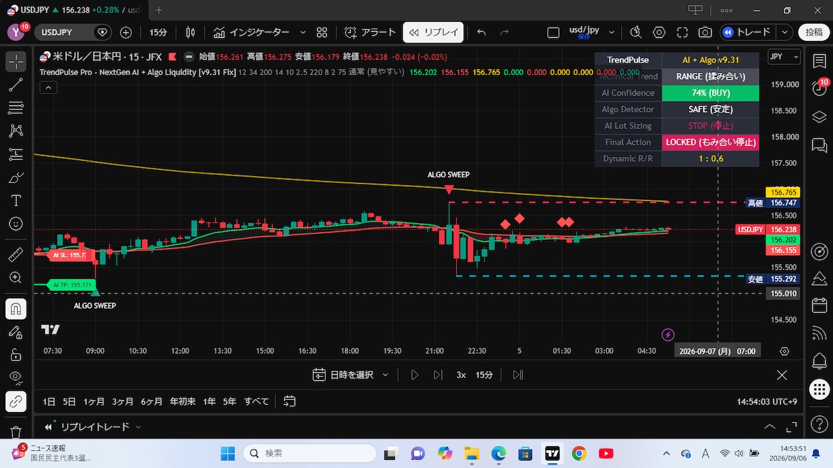Open the トレード trade panel
The image size is (833, 468).
[x=747, y=32]
